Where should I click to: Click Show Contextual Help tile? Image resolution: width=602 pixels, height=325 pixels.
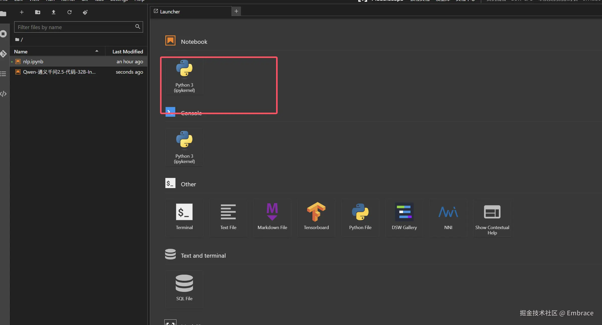click(x=492, y=217)
